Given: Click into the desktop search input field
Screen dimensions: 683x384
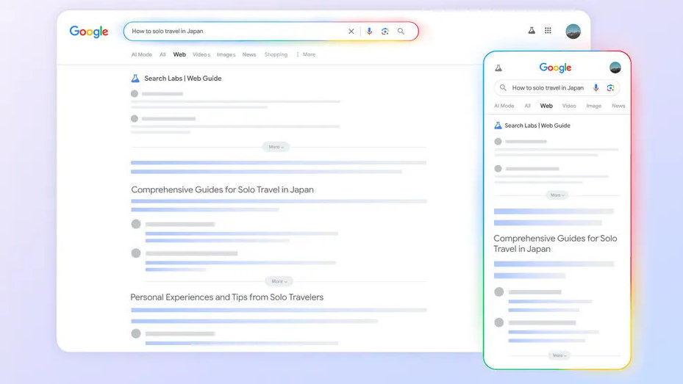Looking at the screenshot, I should 235,32.
